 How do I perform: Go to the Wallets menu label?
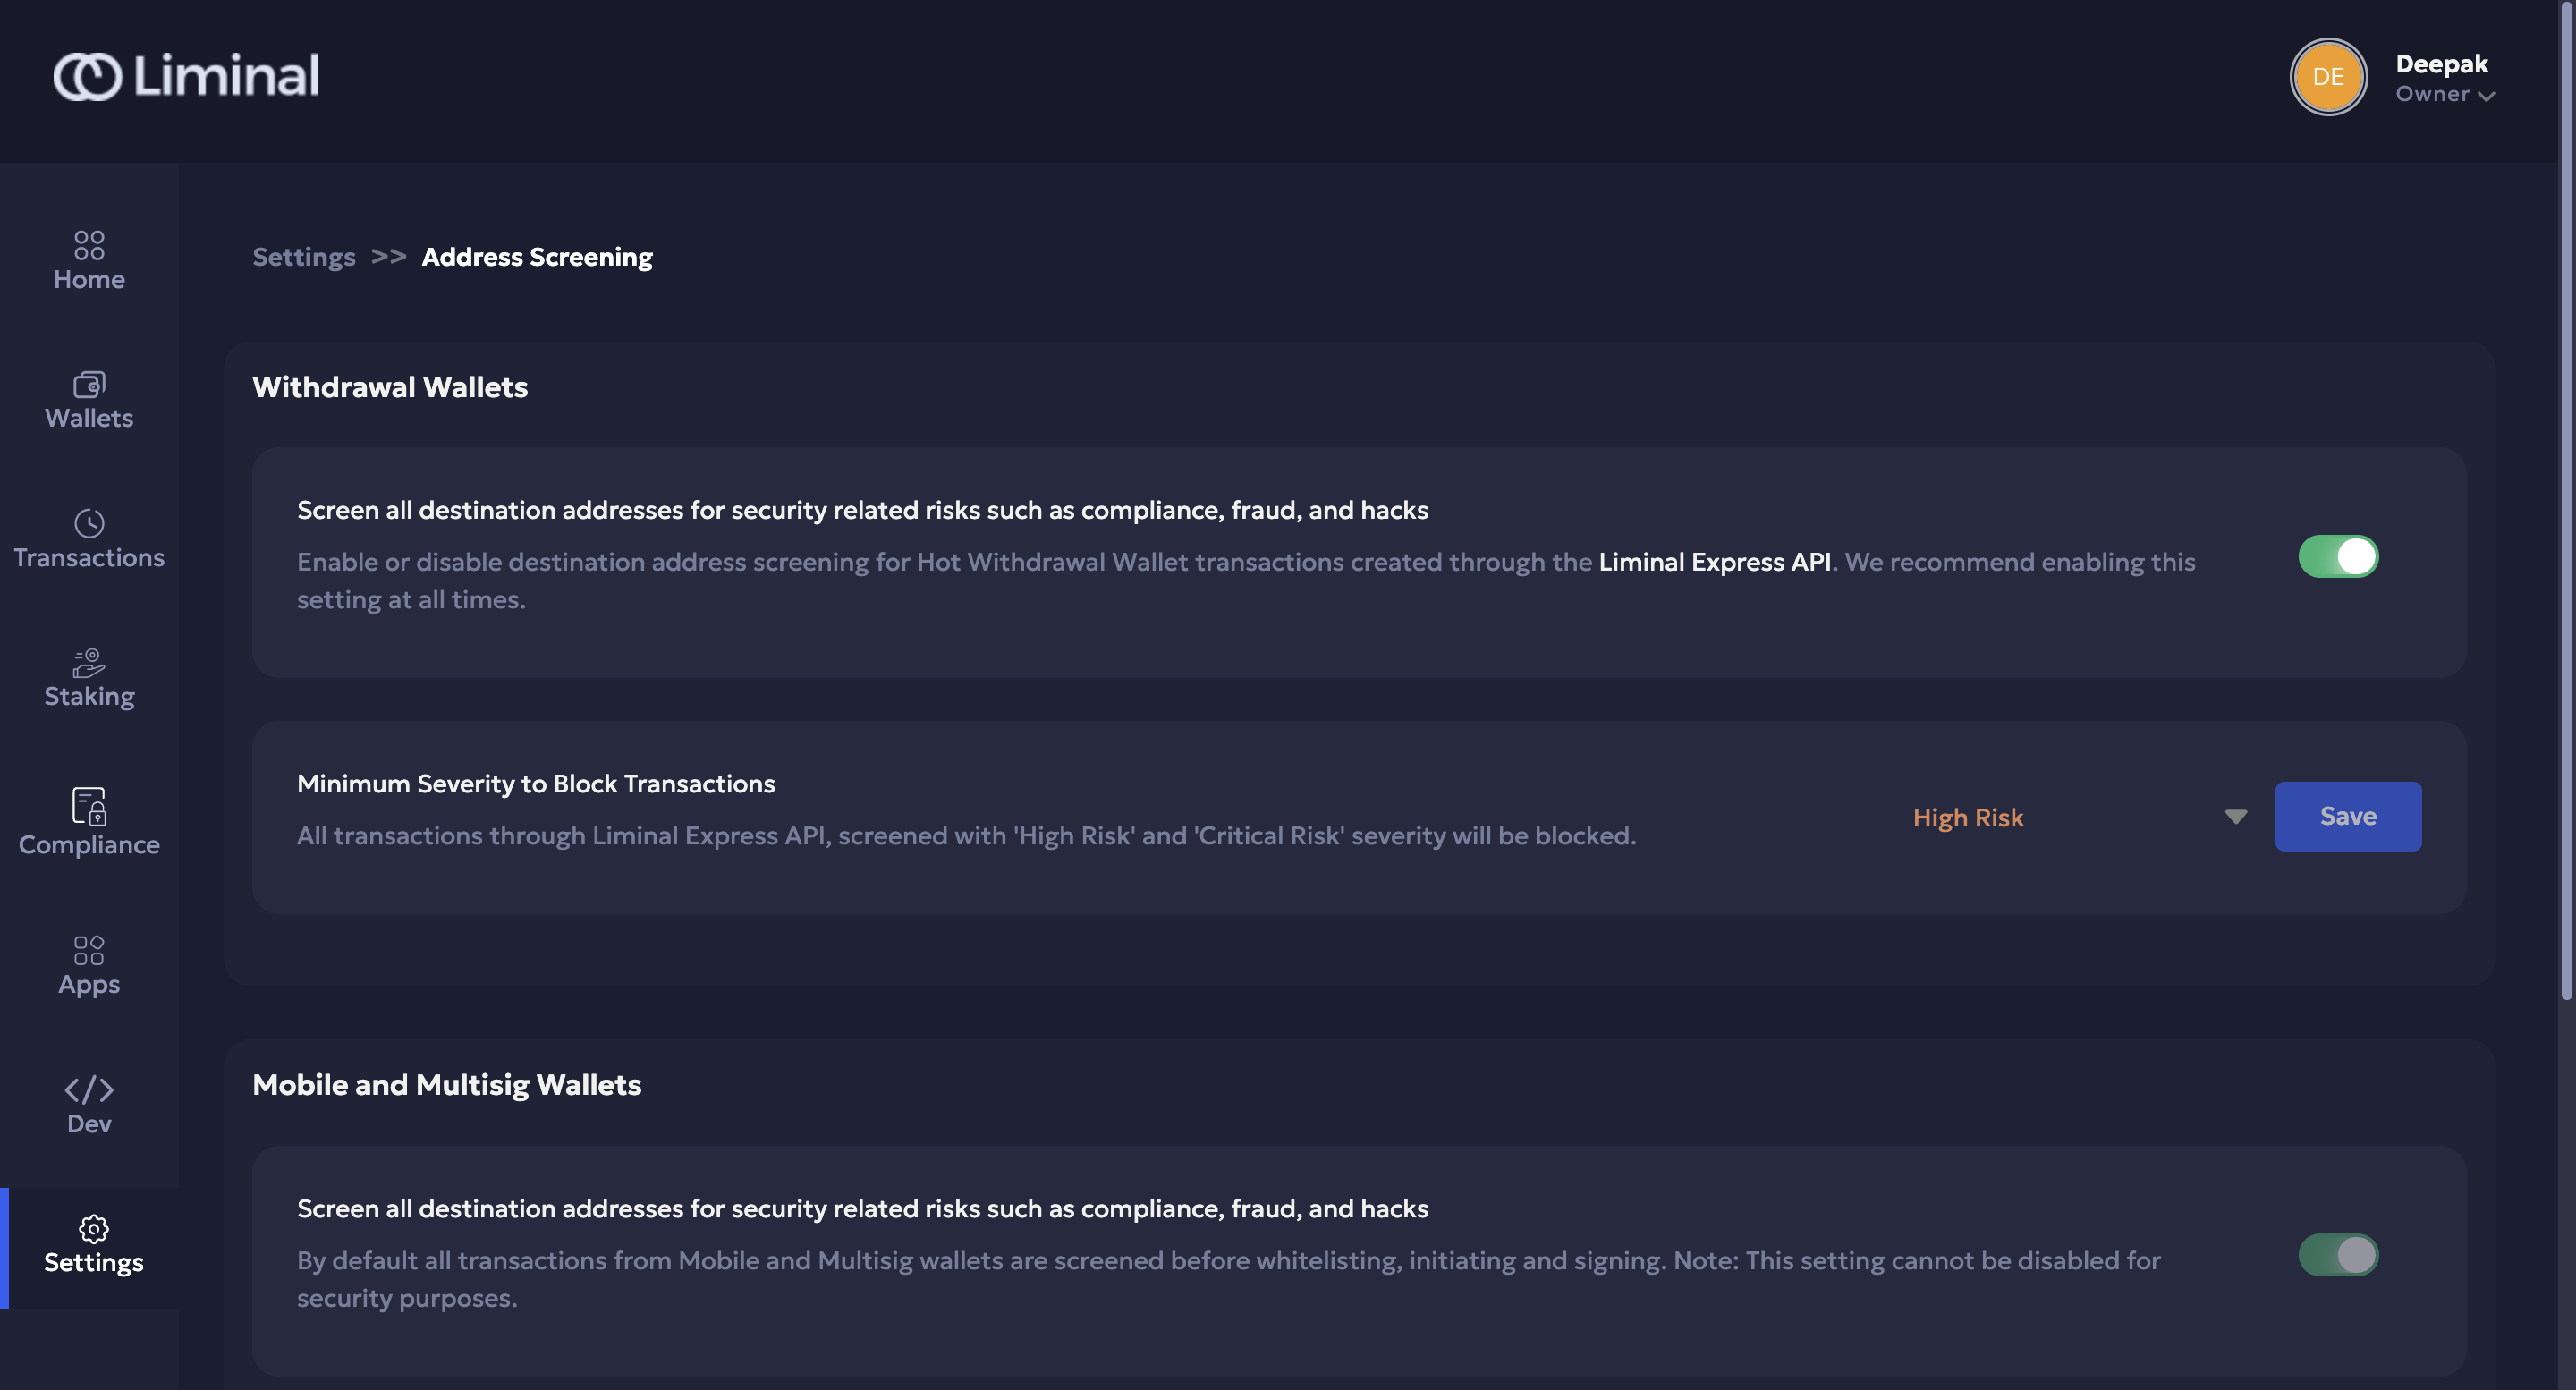coord(89,418)
